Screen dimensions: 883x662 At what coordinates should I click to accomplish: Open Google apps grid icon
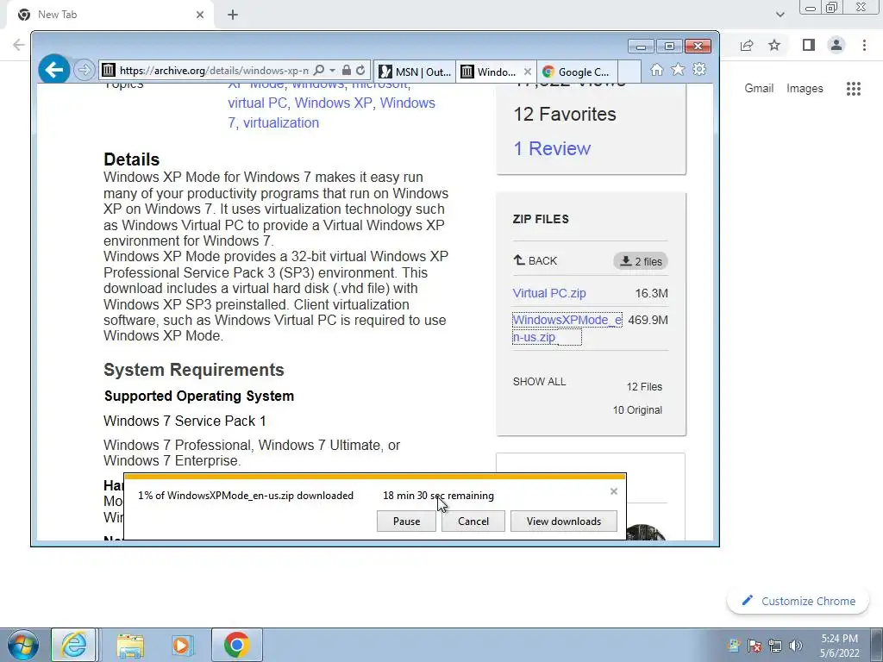(853, 89)
